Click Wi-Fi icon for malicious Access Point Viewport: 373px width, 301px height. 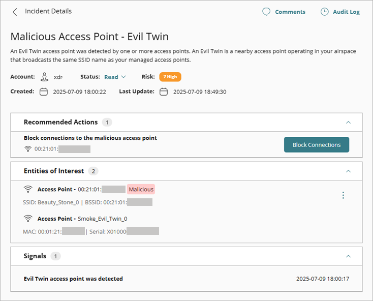click(x=28, y=189)
